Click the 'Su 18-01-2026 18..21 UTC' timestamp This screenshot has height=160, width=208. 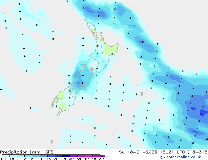152,152
